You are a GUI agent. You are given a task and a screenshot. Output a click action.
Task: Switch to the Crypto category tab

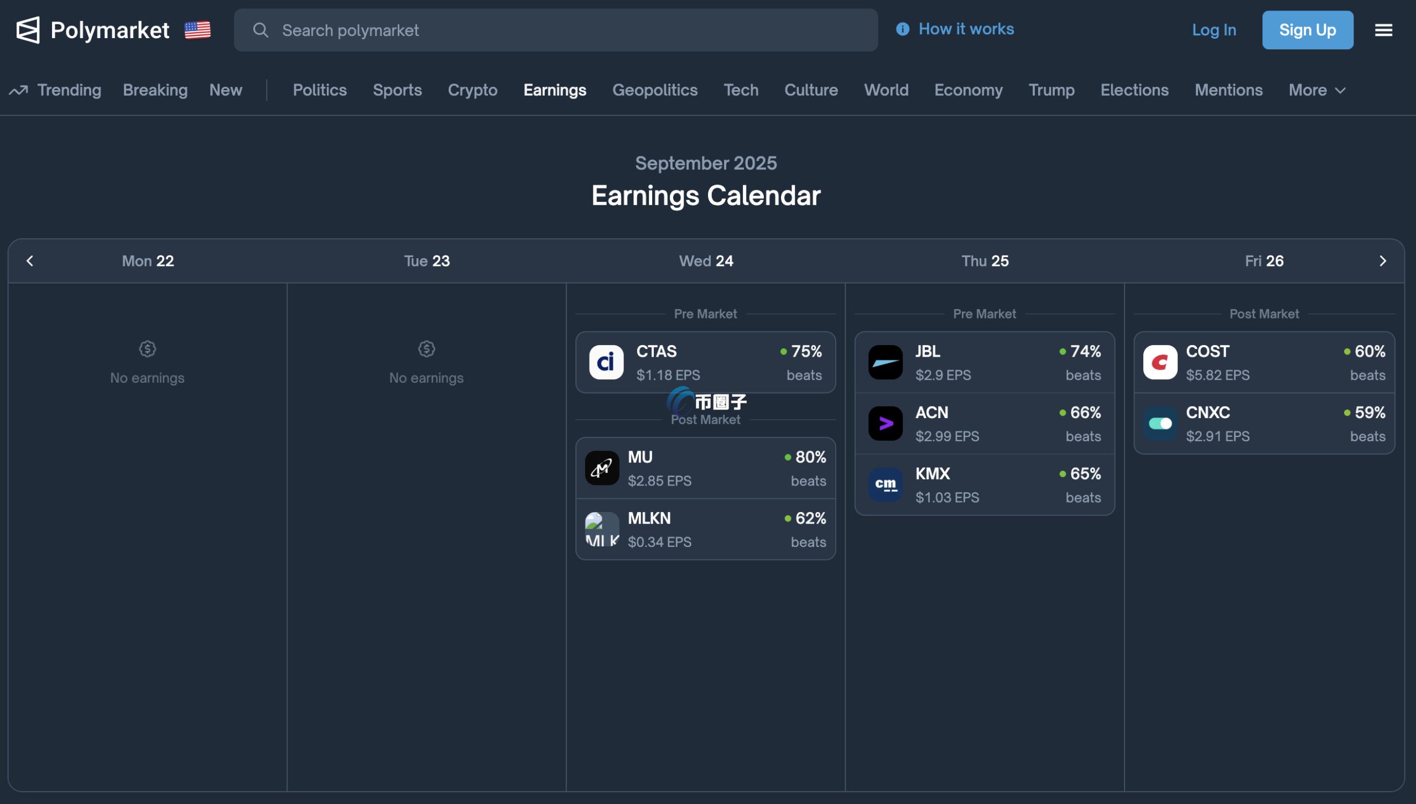472,90
